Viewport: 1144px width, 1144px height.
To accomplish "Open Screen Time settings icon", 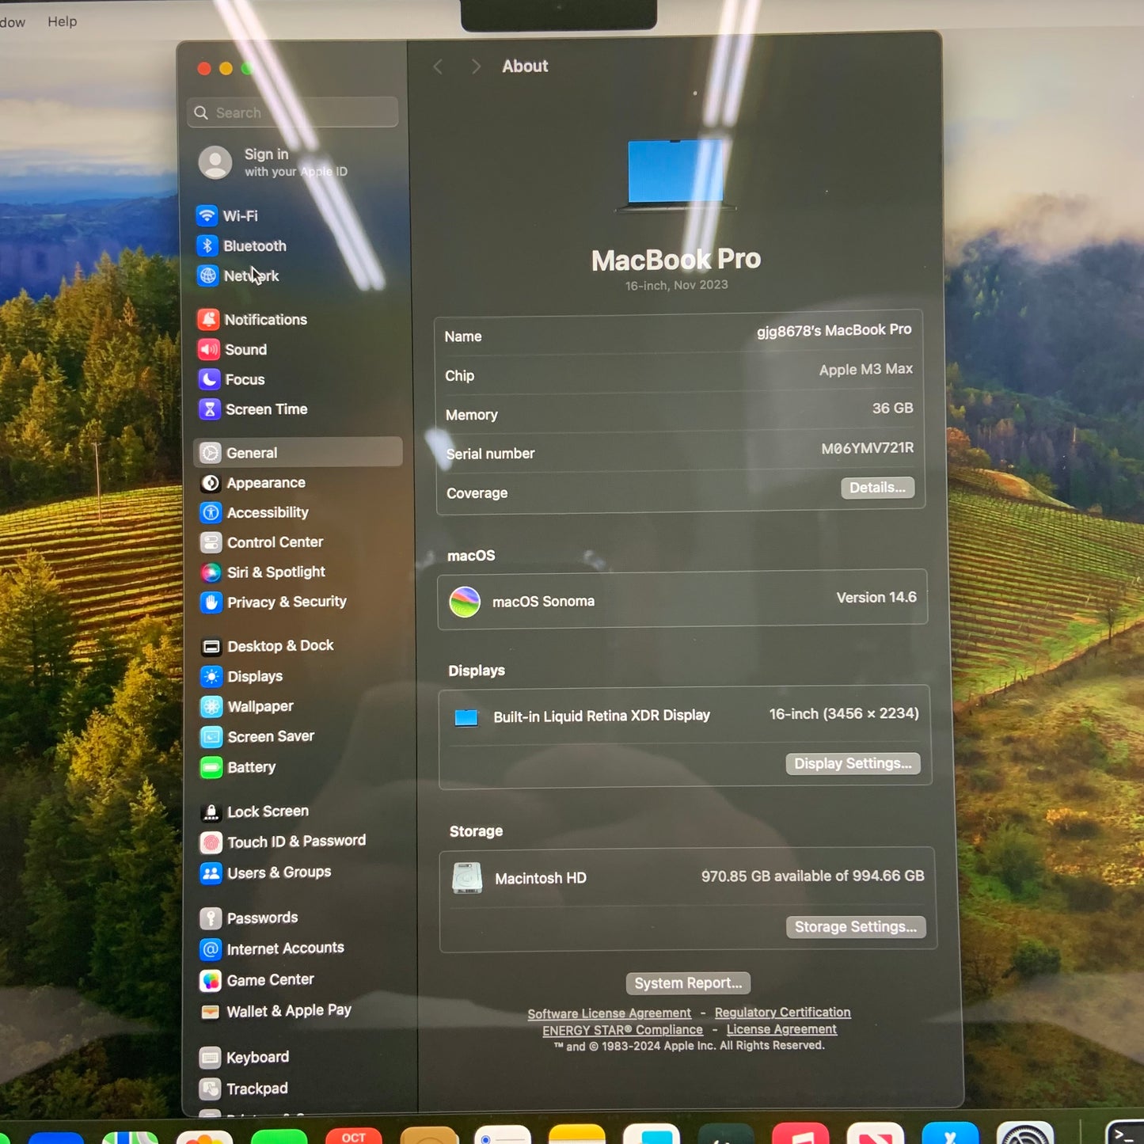I will click(x=210, y=409).
